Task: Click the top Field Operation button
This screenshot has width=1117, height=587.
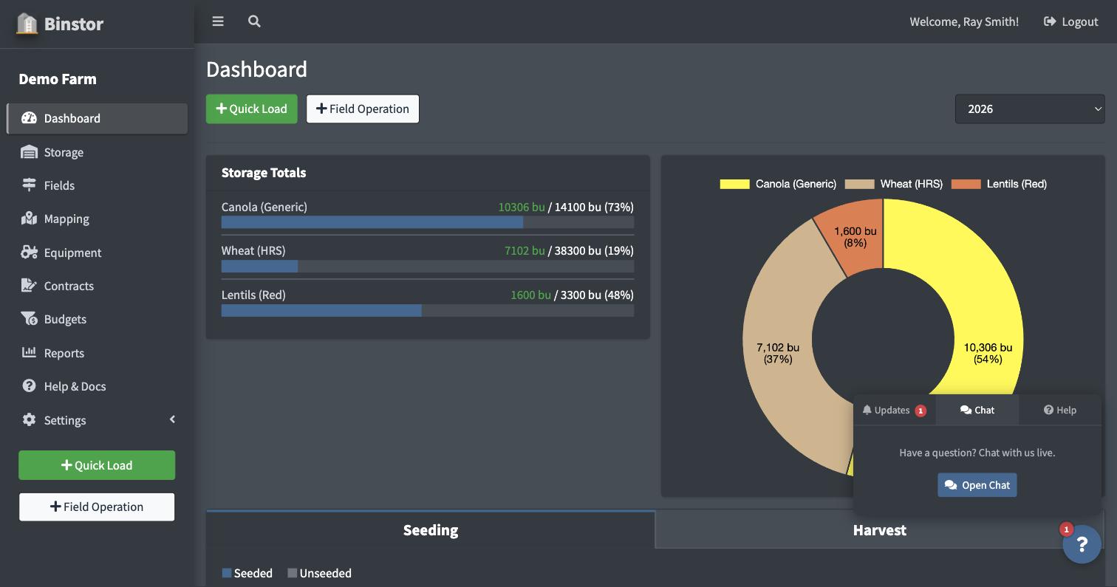Action: pyautogui.click(x=363, y=109)
